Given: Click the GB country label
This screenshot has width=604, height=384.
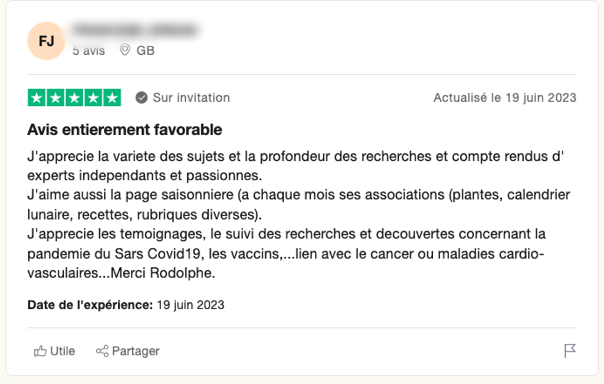Looking at the screenshot, I should [x=146, y=51].
